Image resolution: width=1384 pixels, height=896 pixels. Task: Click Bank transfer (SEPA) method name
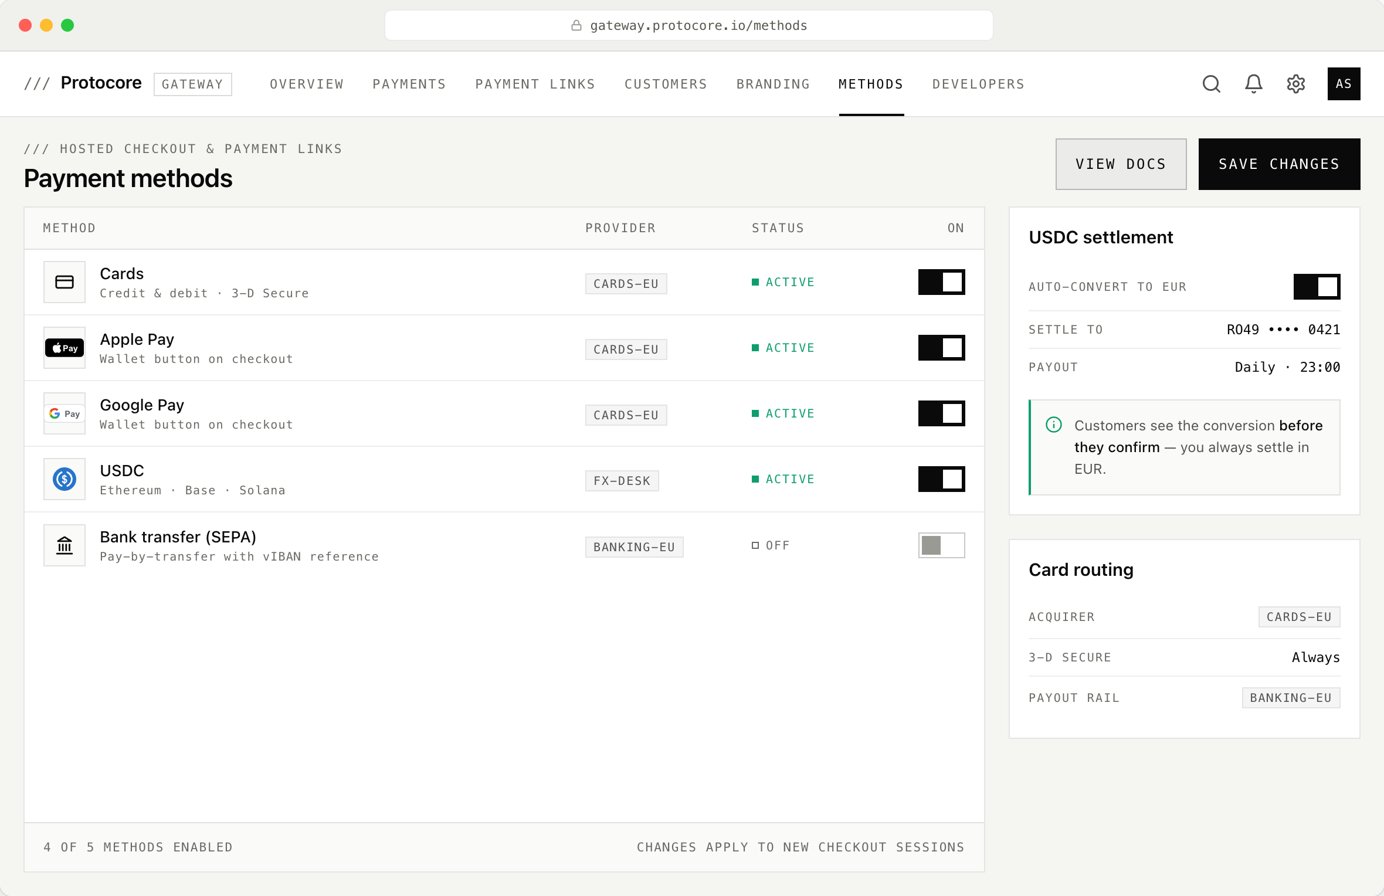pyautogui.click(x=178, y=537)
